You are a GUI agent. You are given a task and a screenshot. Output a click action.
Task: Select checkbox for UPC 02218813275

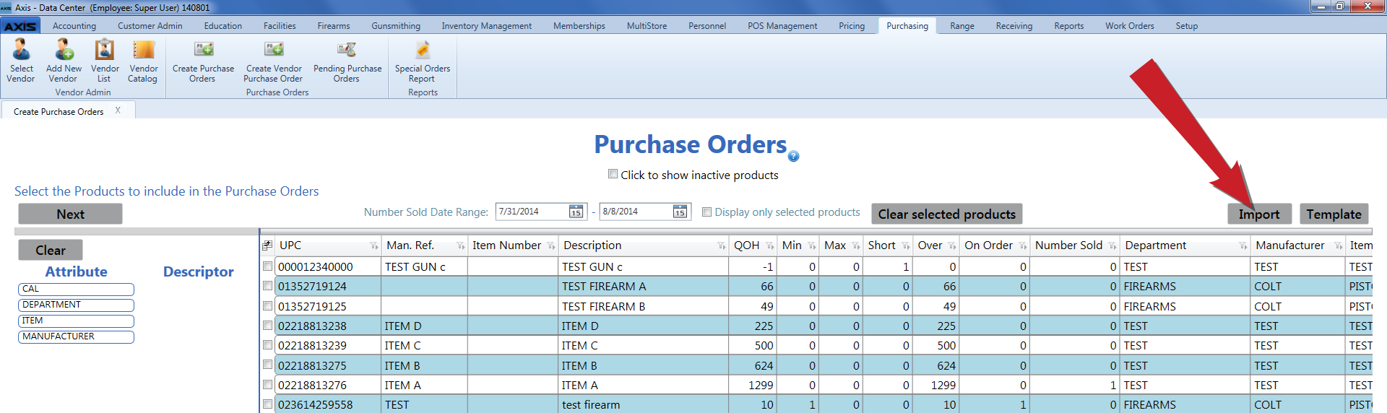267,365
